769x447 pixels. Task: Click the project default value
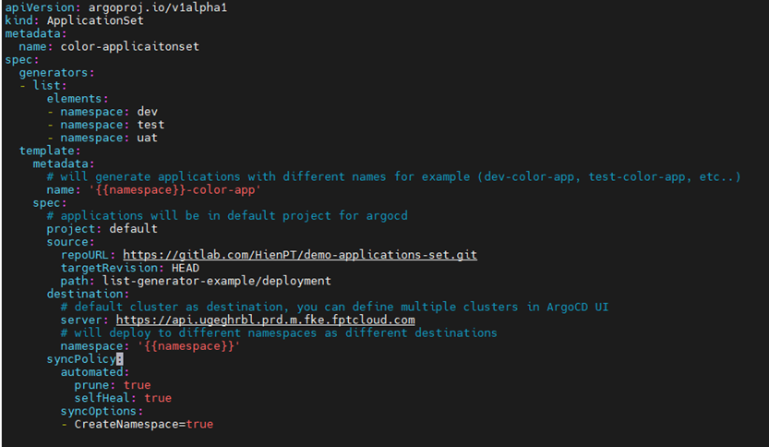coord(133,228)
